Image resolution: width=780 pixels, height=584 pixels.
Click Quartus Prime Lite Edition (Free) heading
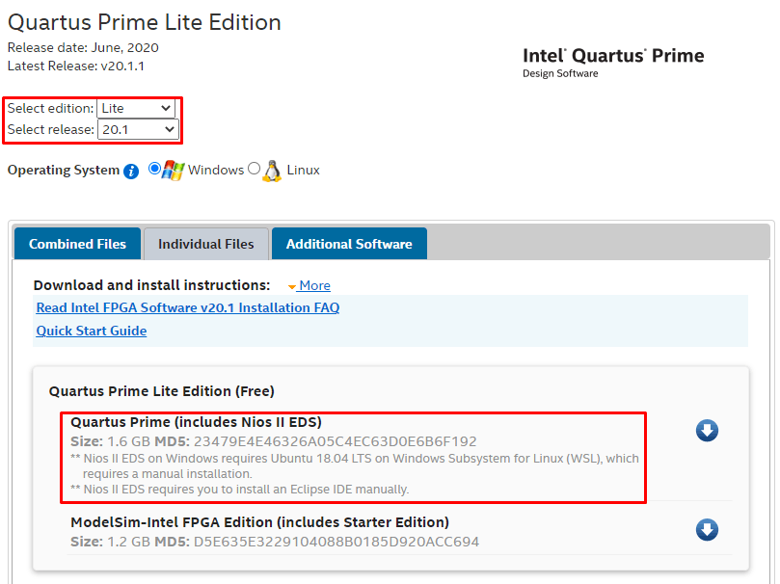click(162, 391)
